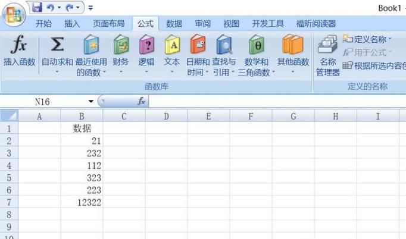The height and width of the screenshot is (239, 406).
Task: Open 日期和时间 functions book icon
Action: 198,45
